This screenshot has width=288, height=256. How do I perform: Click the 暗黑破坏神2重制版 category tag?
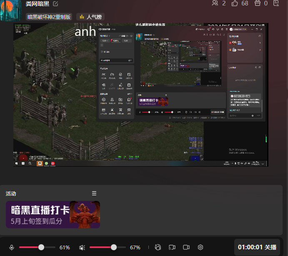tap(49, 17)
